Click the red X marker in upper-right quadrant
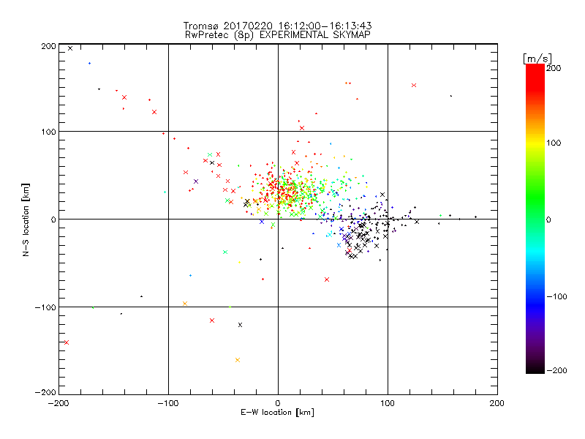 click(x=414, y=85)
